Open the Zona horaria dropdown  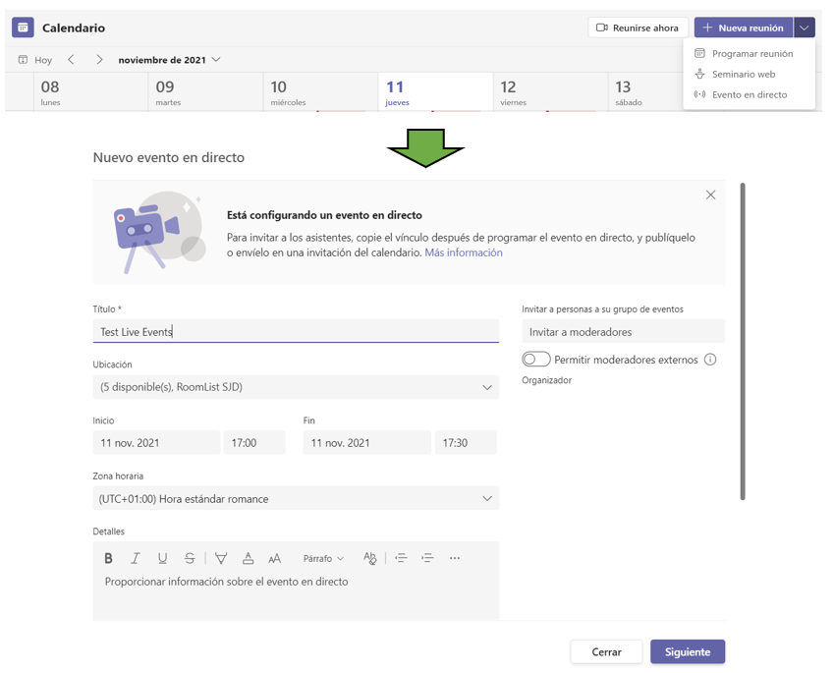486,499
